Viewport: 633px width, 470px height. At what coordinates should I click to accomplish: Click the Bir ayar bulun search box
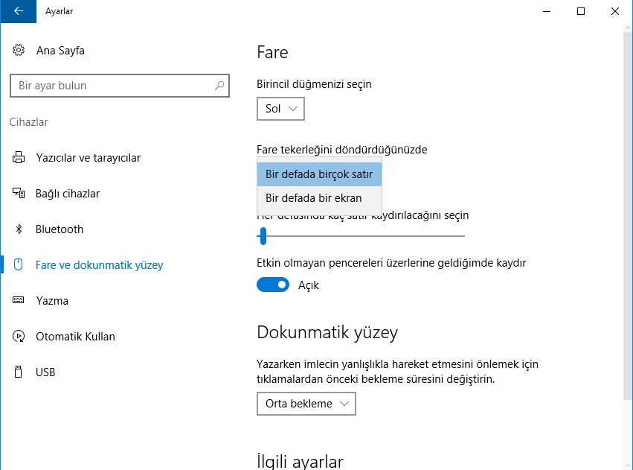coord(120,85)
